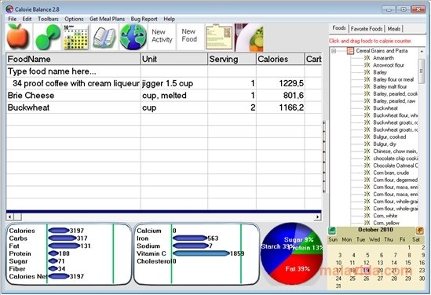Click the plate of food icon

point(249,38)
